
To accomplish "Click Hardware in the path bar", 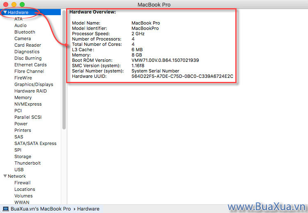I will click(x=88, y=209).
